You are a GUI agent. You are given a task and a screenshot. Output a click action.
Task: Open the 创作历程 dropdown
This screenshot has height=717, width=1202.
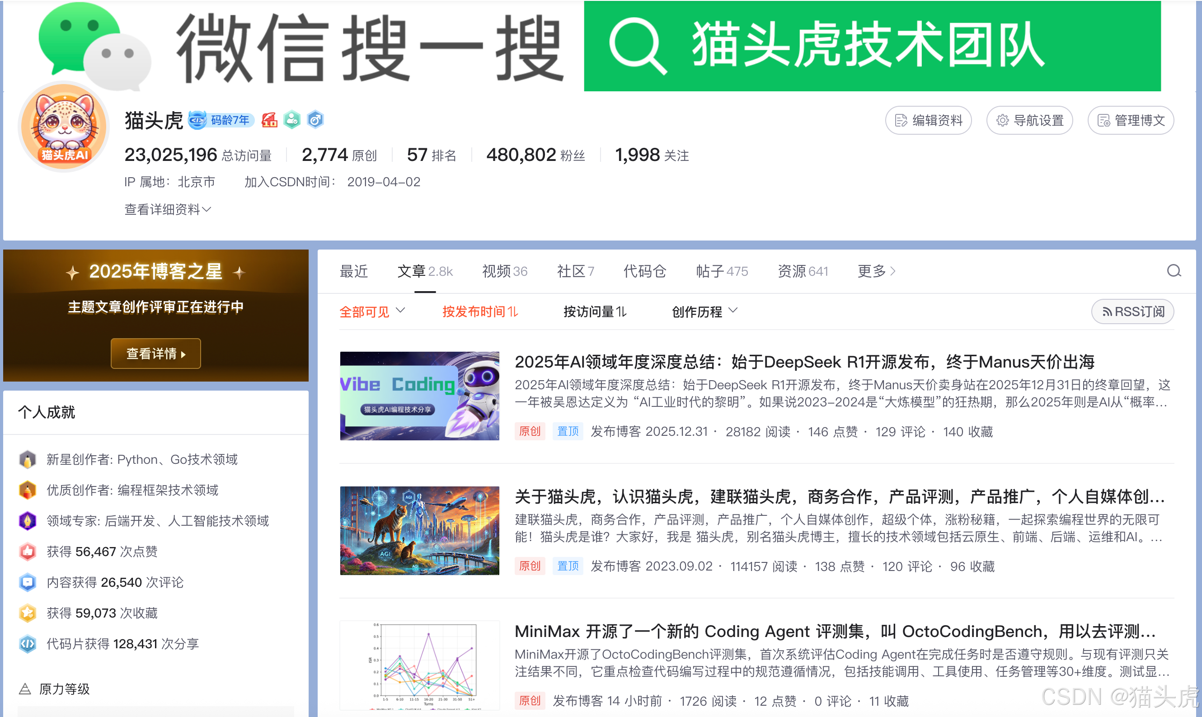(704, 311)
